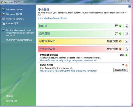
Task: Open Internet 选项 link in sidebar
Action: (12, 23)
